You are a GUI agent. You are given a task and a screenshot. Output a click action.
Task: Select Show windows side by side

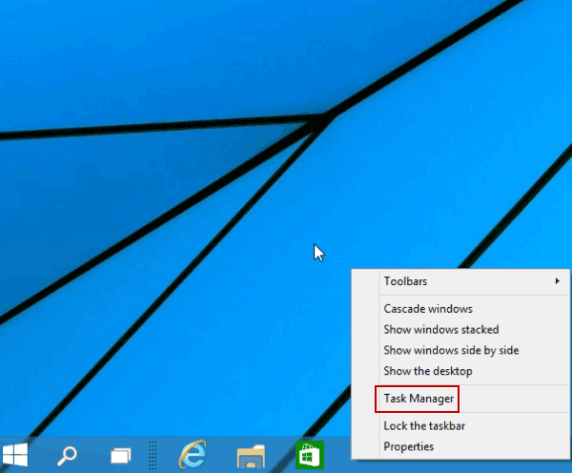click(x=460, y=350)
